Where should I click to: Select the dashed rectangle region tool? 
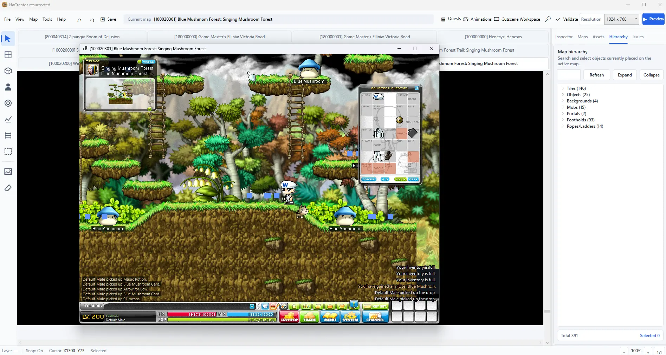point(8,152)
